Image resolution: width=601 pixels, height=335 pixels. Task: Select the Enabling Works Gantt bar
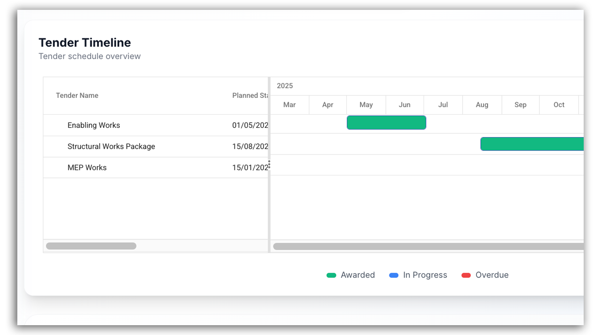pos(386,123)
